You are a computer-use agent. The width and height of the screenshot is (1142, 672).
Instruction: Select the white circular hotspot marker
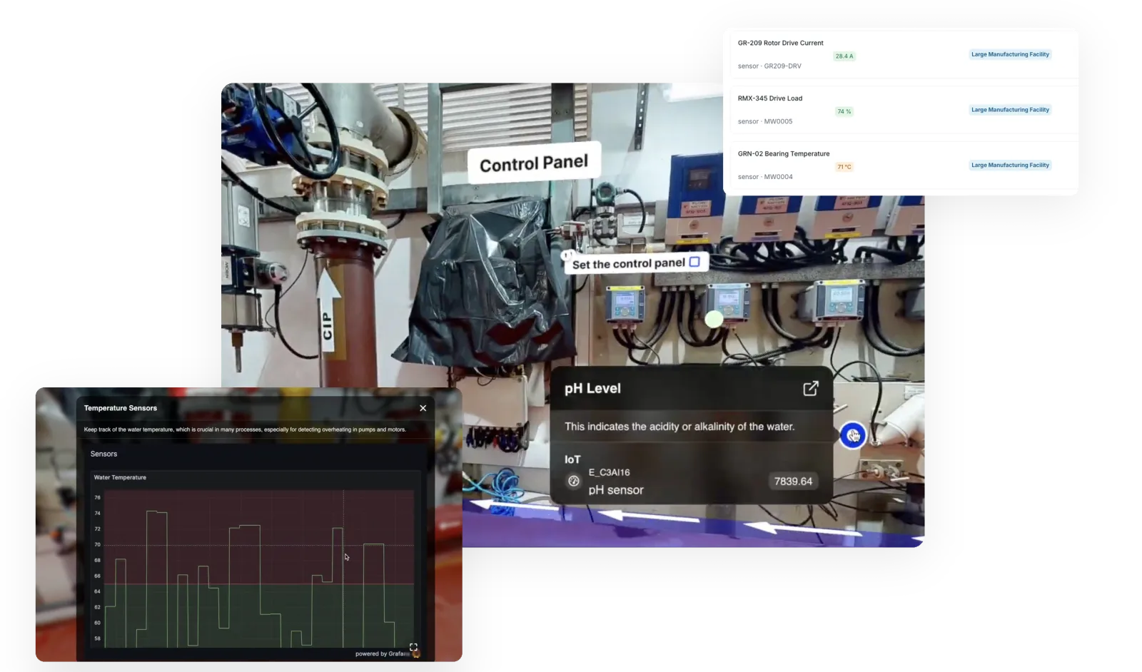pyautogui.click(x=714, y=319)
